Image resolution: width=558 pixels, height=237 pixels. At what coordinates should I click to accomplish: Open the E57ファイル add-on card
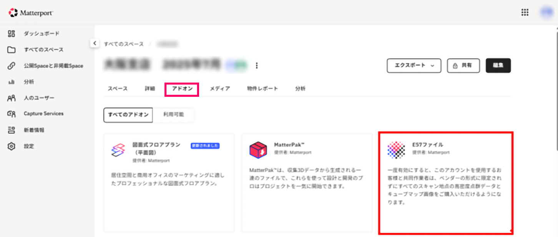pyautogui.click(x=446, y=183)
